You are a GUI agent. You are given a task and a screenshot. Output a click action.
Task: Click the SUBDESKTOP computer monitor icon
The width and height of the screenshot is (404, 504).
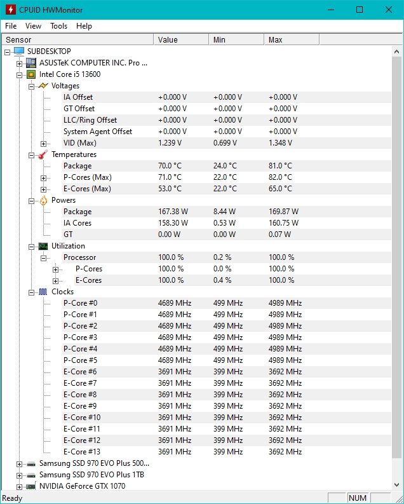19,51
